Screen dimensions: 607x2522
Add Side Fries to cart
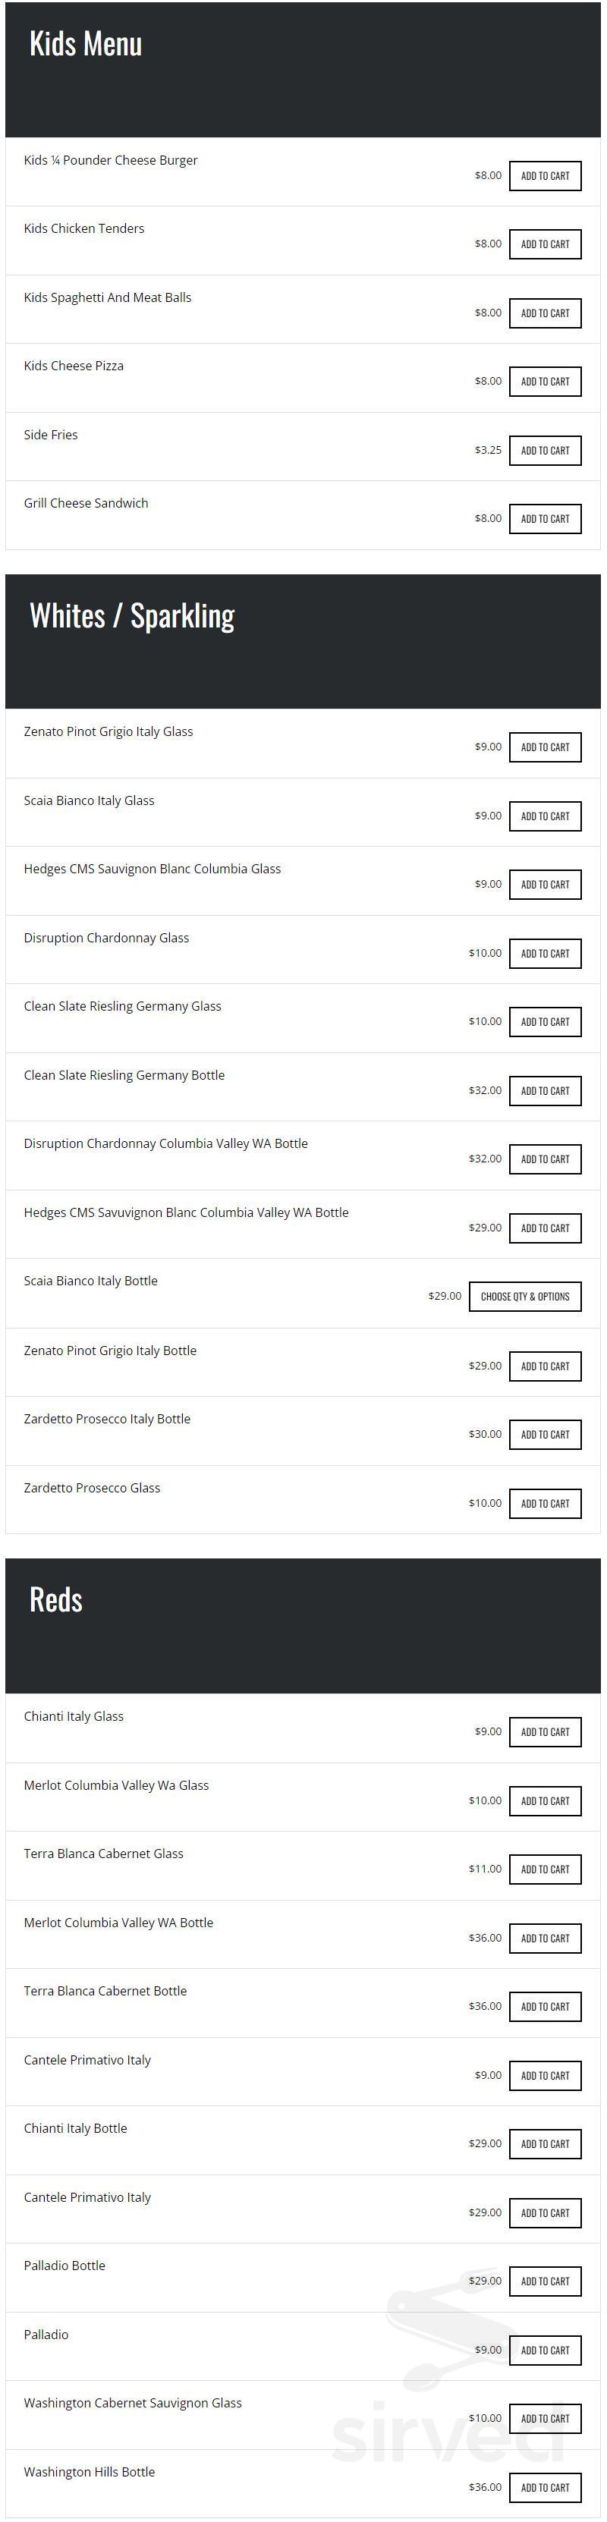tap(544, 451)
